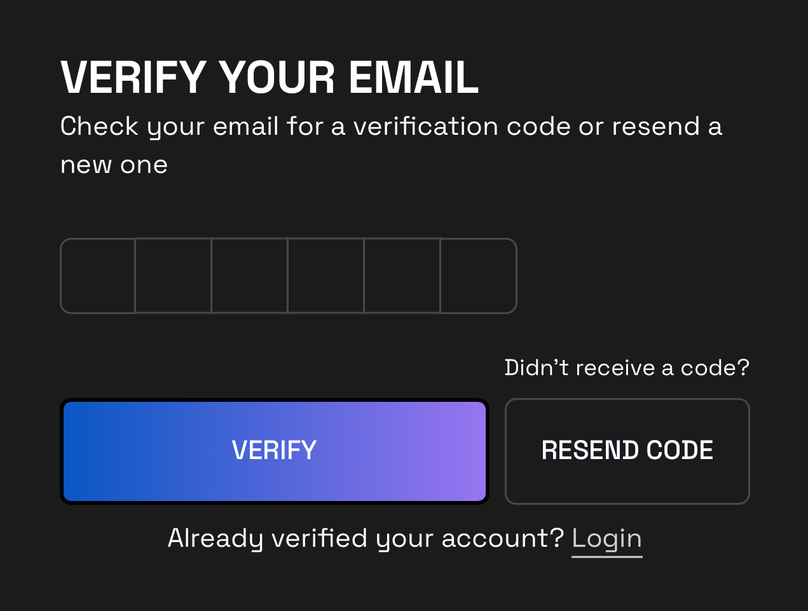Focus the third code entry box

250,275
